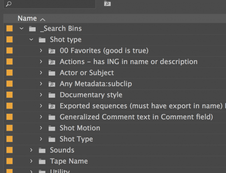Select the capitalized Shot Type row
The width and height of the screenshot is (226, 173).
76,139
